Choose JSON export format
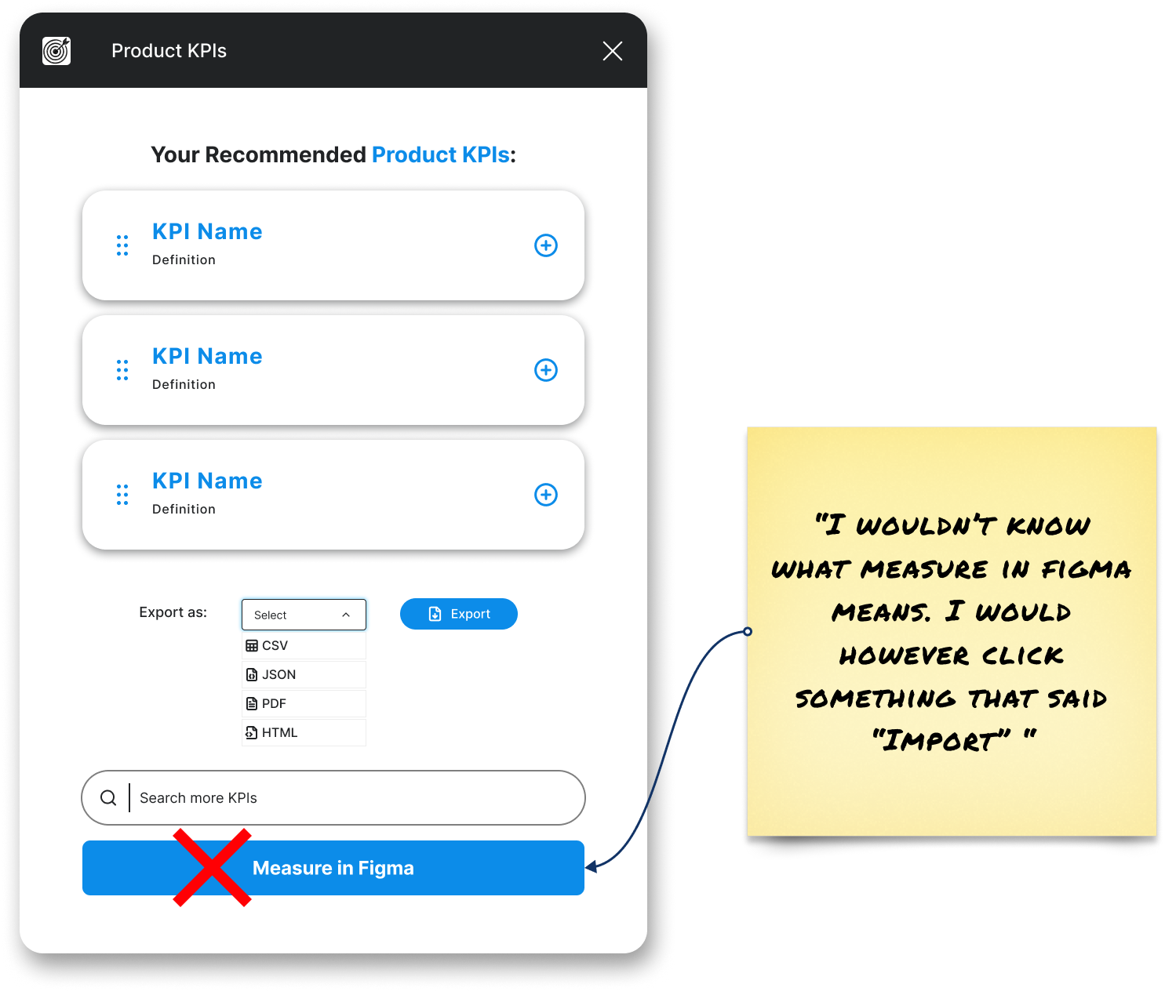The image size is (1165, 991). [304, 674]
